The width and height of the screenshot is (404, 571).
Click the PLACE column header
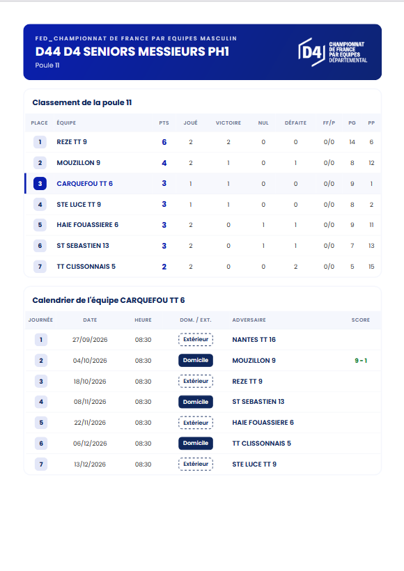(x=39, y=123)
